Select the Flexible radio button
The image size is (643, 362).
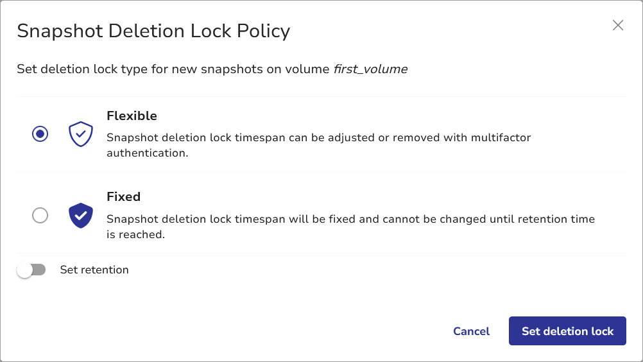click(40, 134)
